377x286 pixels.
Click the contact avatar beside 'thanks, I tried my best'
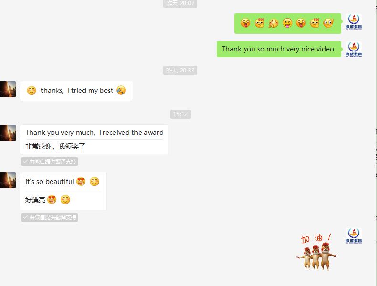click(8, 89)
